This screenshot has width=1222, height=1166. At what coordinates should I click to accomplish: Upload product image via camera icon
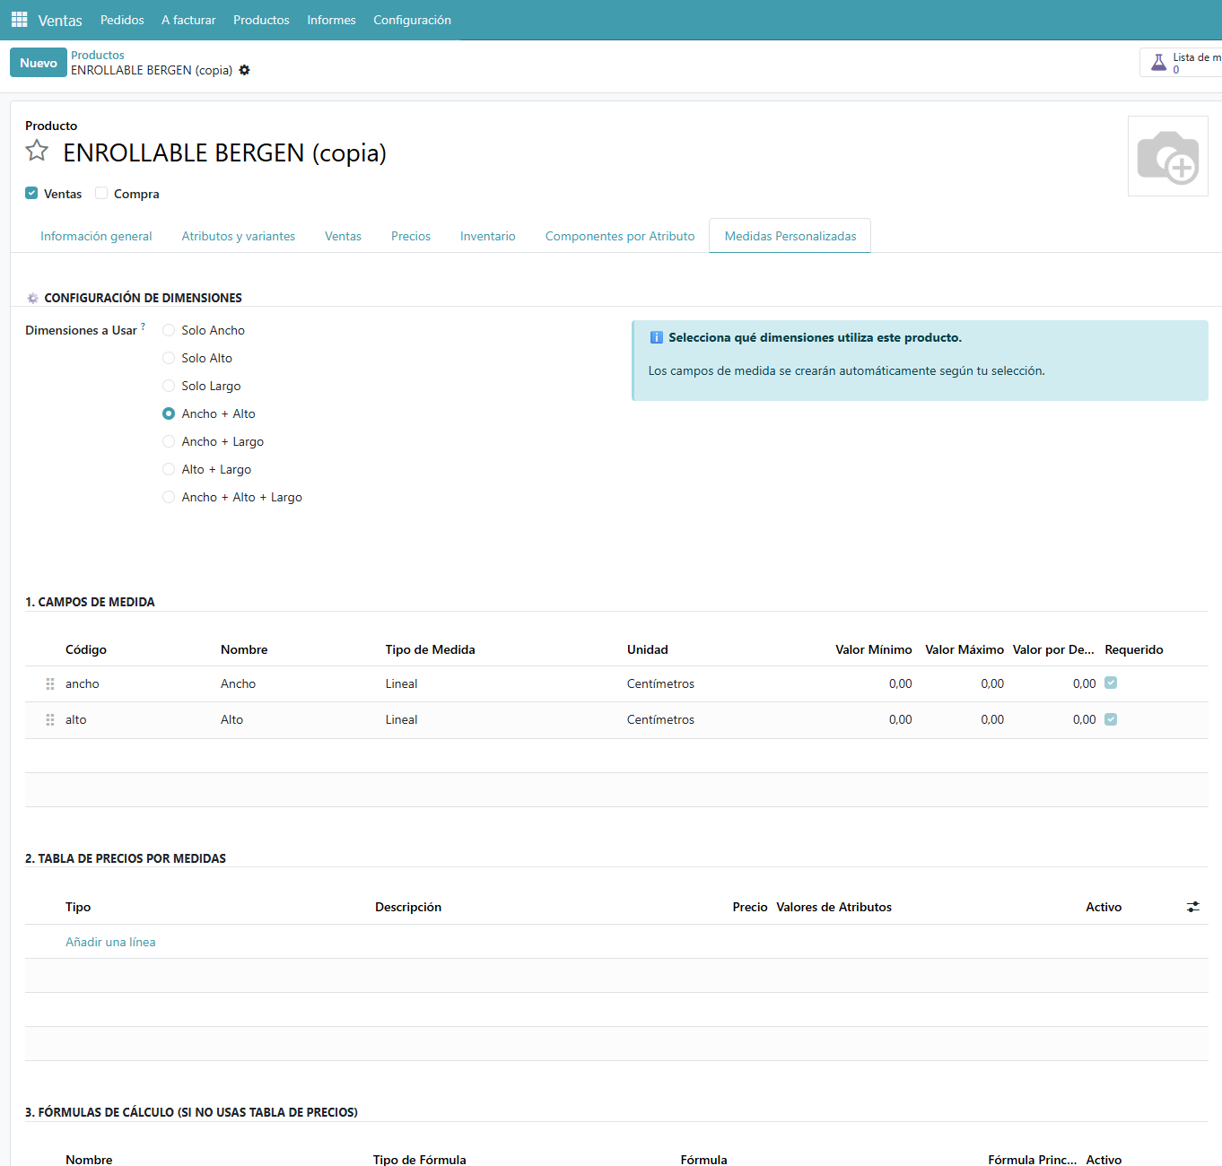pyautogui.click(x=1168, y=157)
